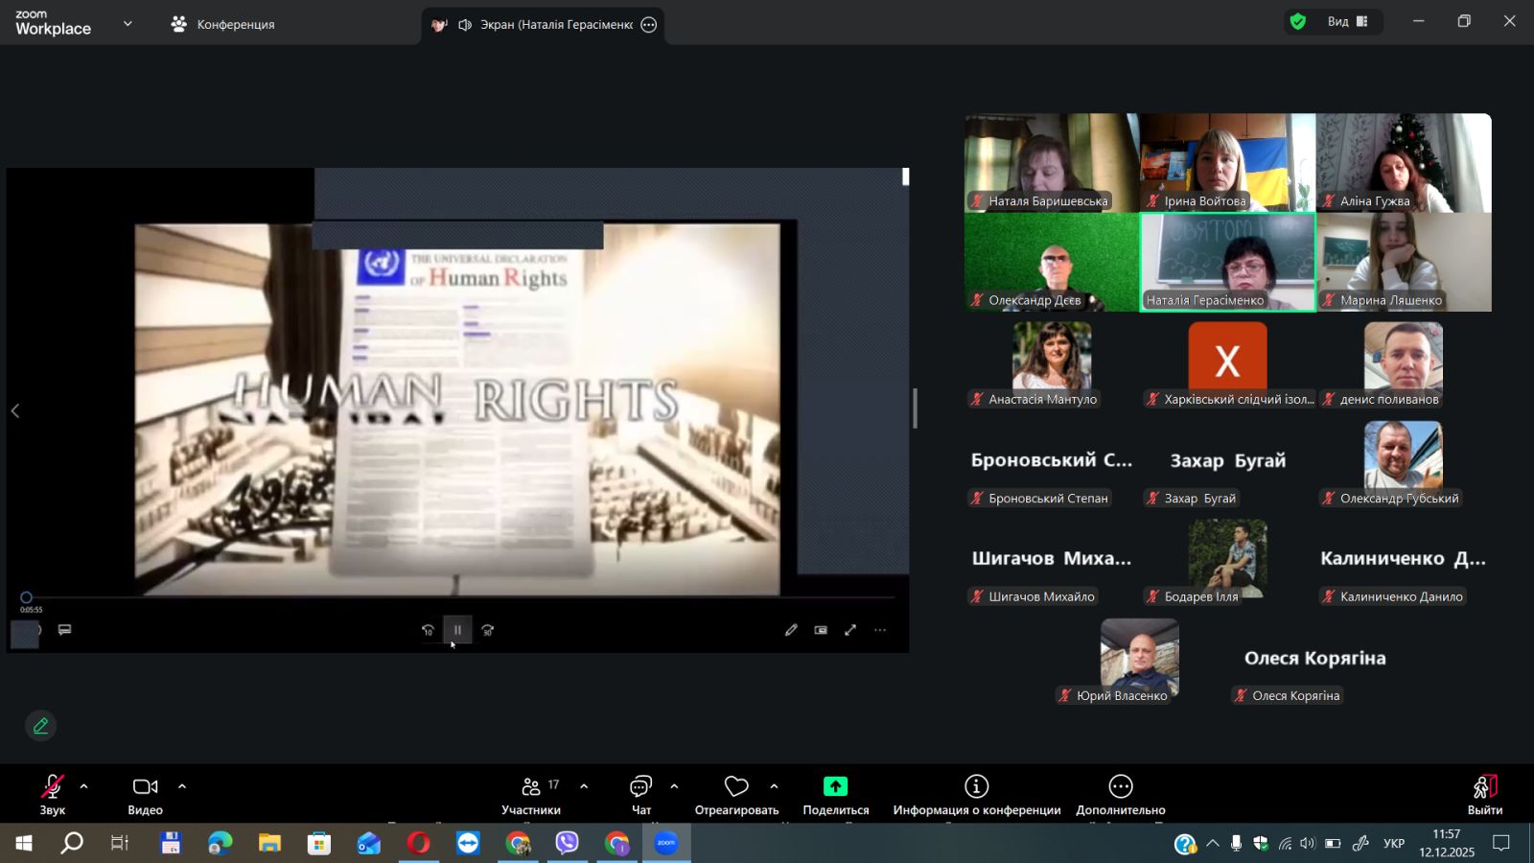Open the Чат chat panel
The image size is (1534, 863).
(640, 794)
